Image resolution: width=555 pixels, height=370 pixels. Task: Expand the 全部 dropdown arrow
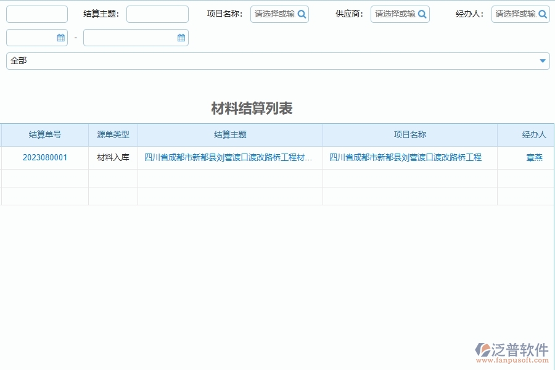click(x=541, y=60)
